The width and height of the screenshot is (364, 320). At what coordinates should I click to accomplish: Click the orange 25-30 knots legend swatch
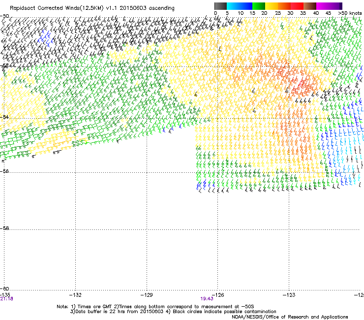pyautogui.click(x=284, y=6)
